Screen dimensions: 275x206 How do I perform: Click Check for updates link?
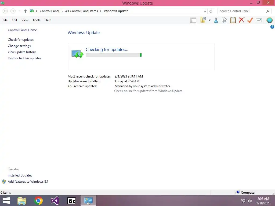[21, 40]
